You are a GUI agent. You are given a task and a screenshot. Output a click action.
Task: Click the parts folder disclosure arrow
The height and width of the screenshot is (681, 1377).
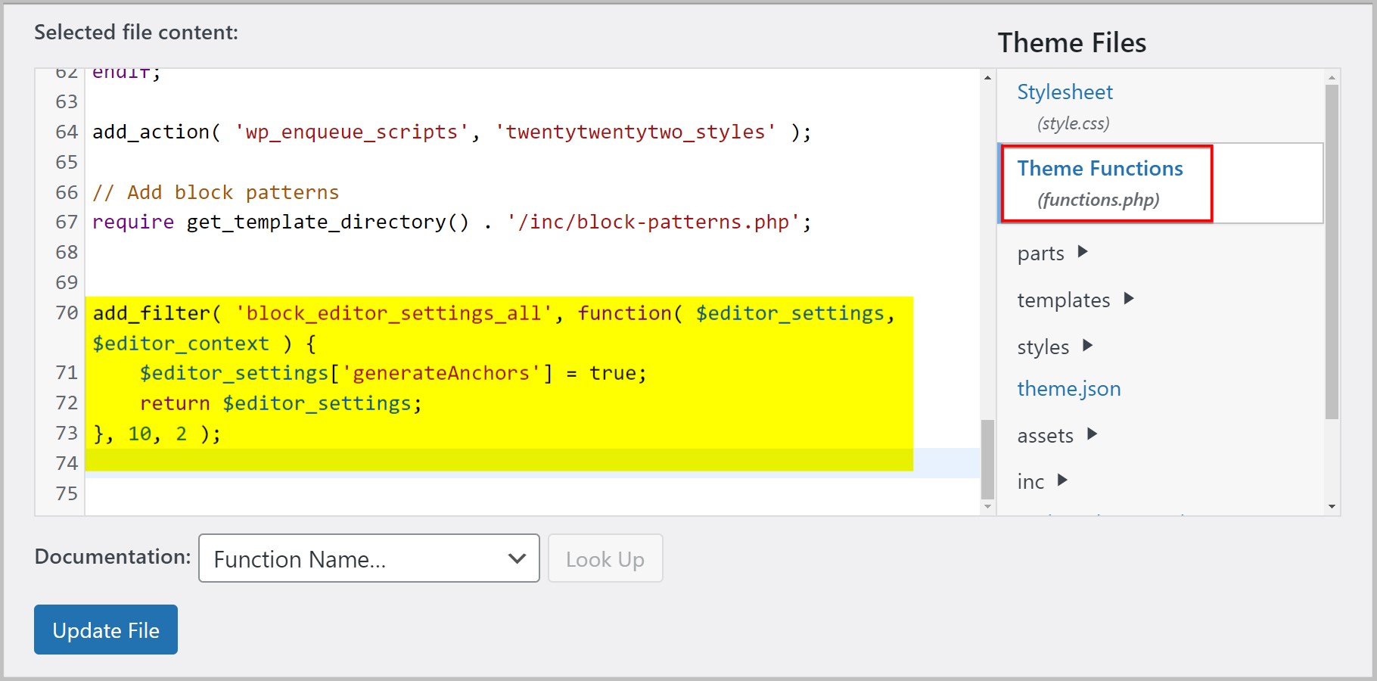tap(1083, 253)
